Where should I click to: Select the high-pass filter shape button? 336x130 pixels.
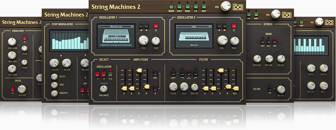(x=196, y=73)
